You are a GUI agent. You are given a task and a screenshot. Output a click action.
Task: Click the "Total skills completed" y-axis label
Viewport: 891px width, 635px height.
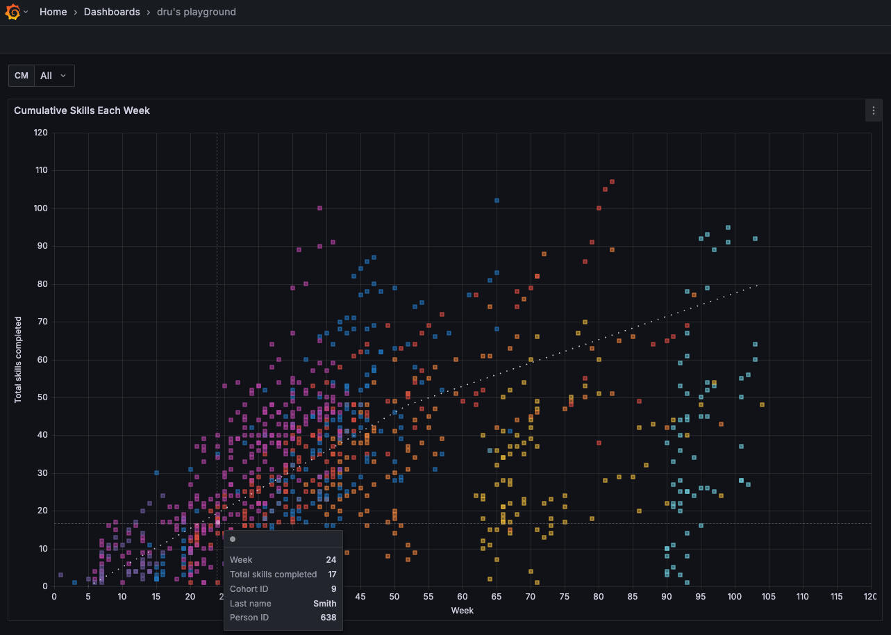click(x=19, y=359)
